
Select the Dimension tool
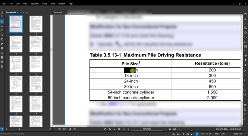pyautogui.click(x=245, y=99)
